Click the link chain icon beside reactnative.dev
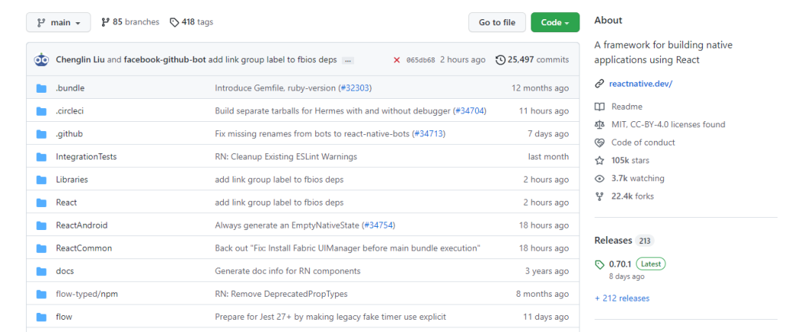Screen dimensions: 785x332 [x=599, y=84]
